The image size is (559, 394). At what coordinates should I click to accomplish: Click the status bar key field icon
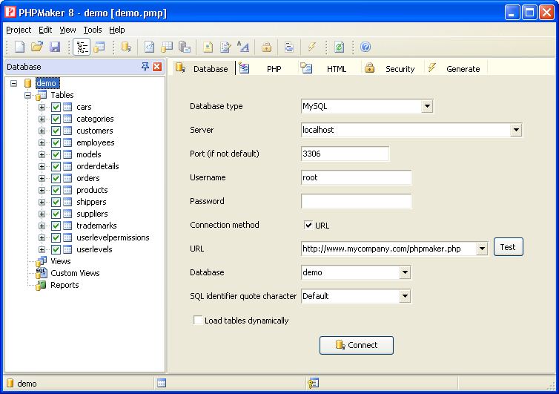(x=313, y=384)
